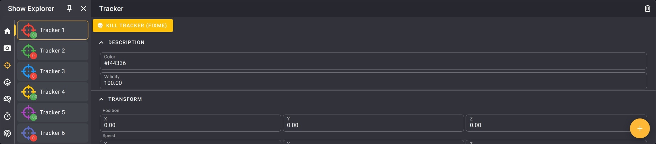Open the brain icon section
The image size is (656, 144).
click(7, 99)
